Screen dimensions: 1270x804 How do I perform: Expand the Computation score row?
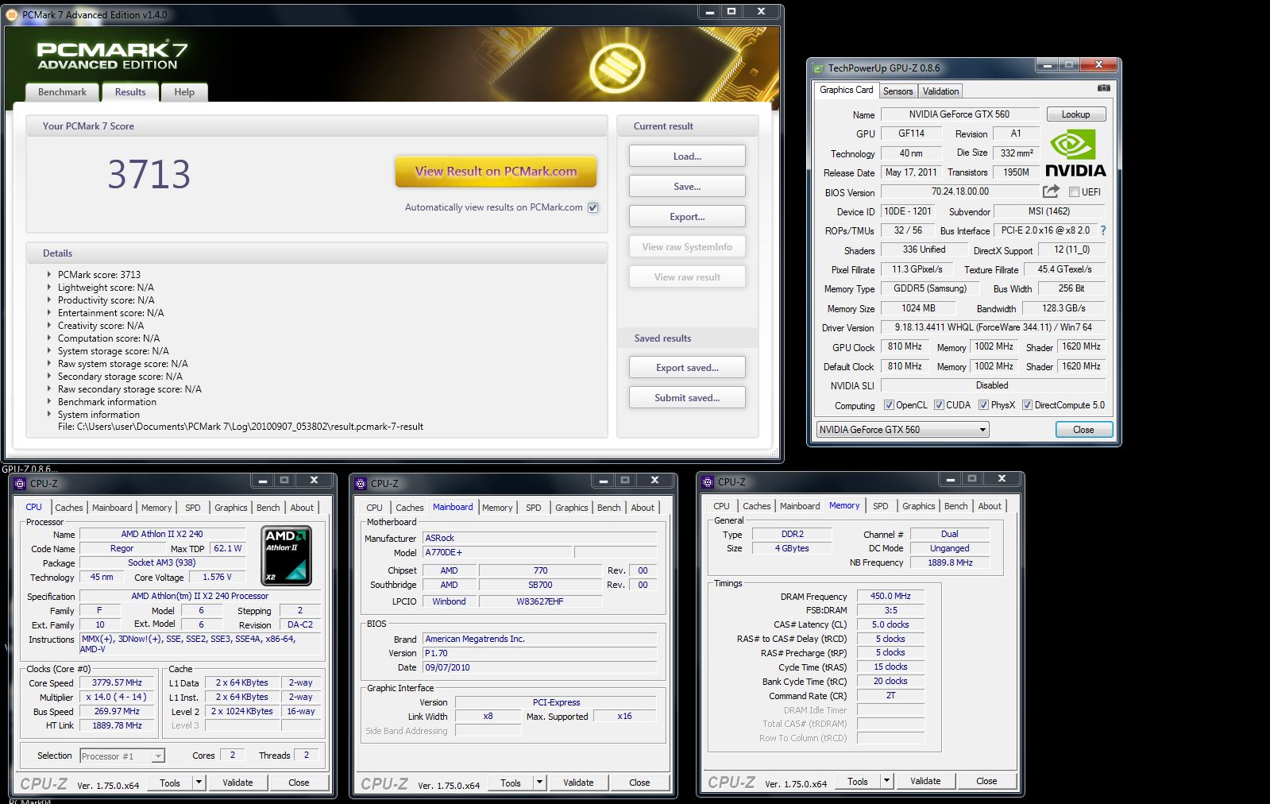coord(49,338)
